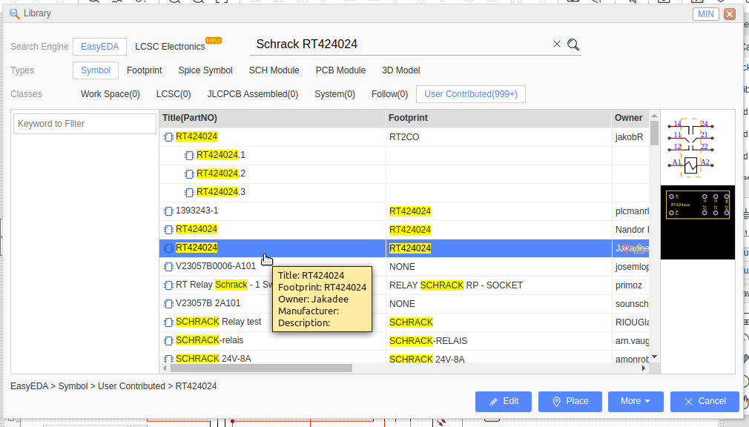Viewport: 749px width, 427px height.
Task: Choose the PCB Module type
Action: click(x=340, y=70)
